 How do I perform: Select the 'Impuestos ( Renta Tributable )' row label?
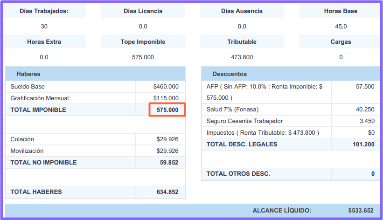[x=263, y=133]
